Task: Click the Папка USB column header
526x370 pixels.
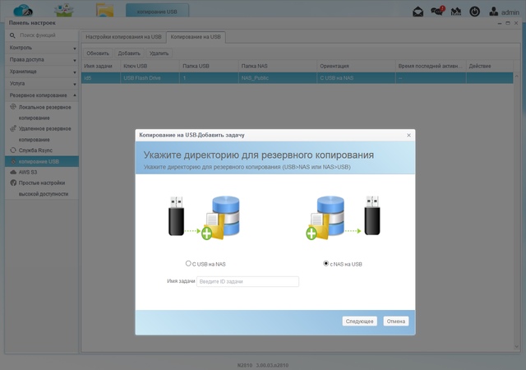Action: (210, 66)
